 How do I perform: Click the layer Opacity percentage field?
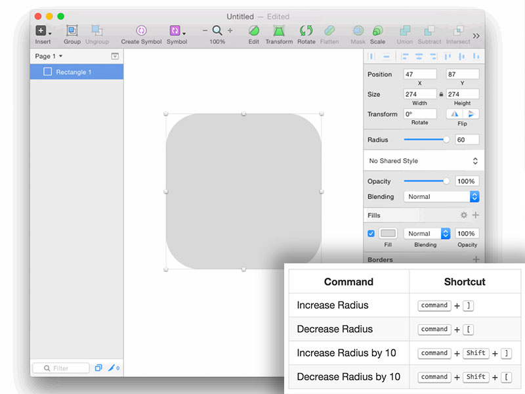tap(467, 181)
